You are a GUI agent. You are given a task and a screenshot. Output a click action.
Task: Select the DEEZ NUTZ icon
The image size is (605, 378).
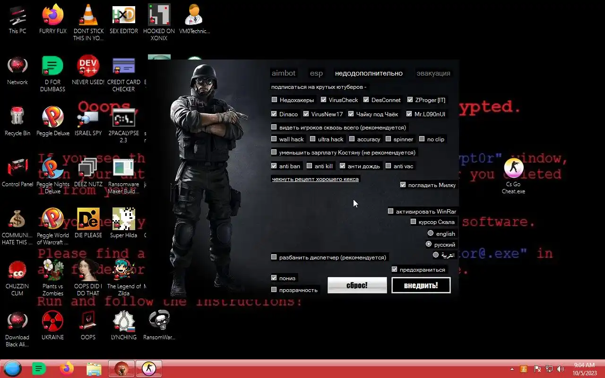[x=88, y=173]
